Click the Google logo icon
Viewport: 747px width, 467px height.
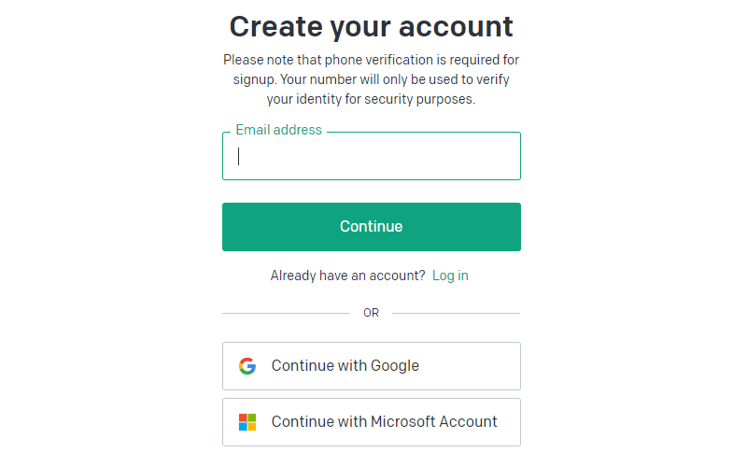coord(247,366)
